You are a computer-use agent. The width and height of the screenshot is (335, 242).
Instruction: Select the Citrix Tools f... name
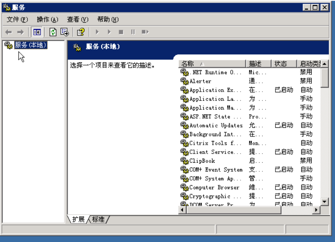(216, 143)
